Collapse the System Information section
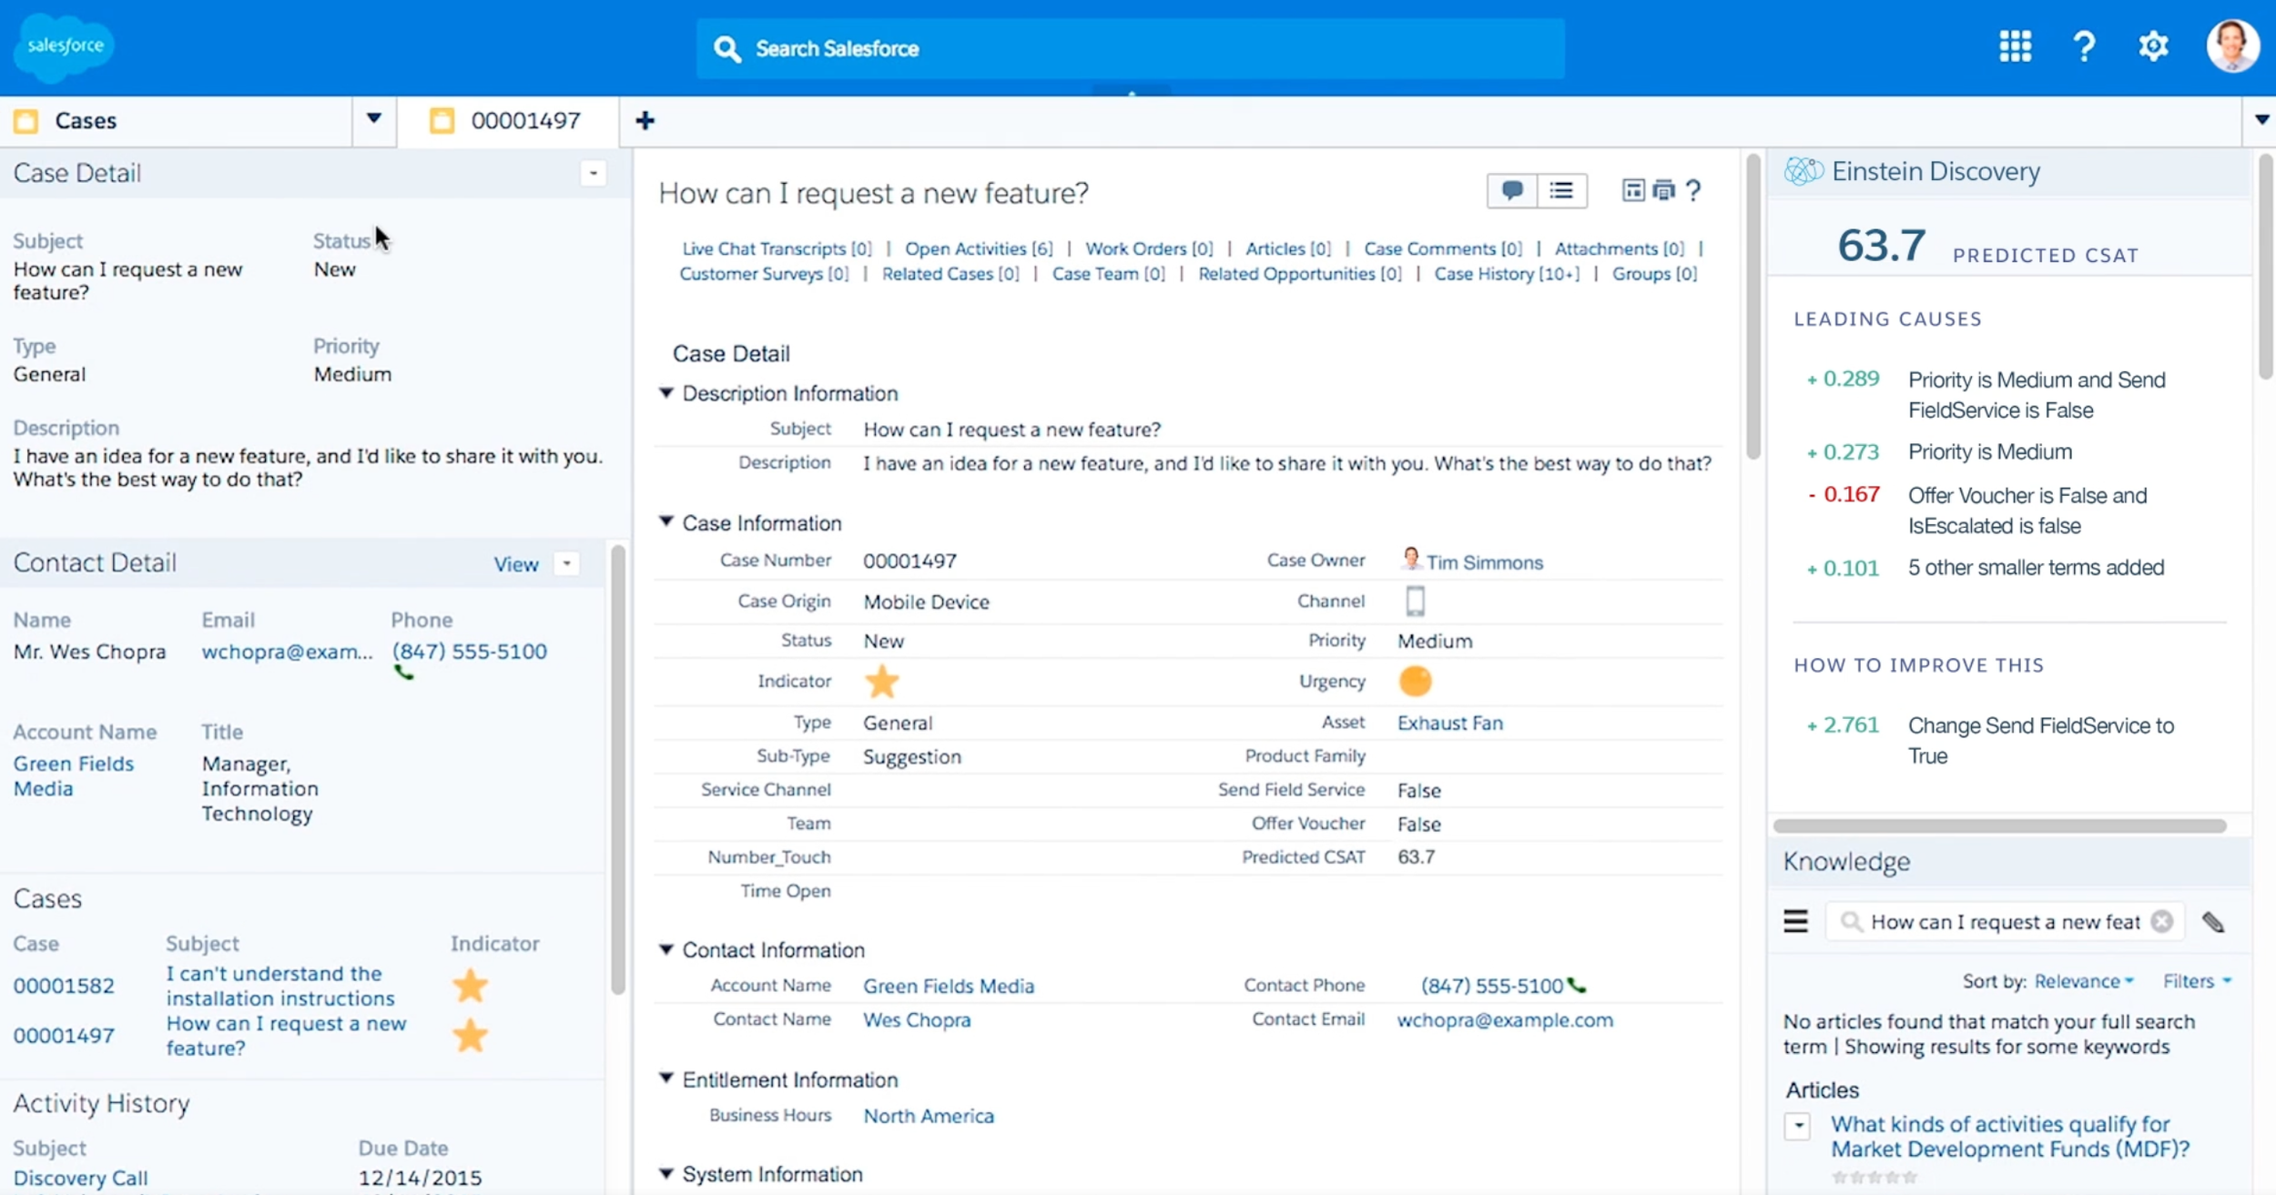Viewport: 2276px width, 1195px height. click(666, 1174)
